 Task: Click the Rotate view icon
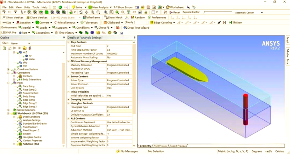click(x=81, y=12)
